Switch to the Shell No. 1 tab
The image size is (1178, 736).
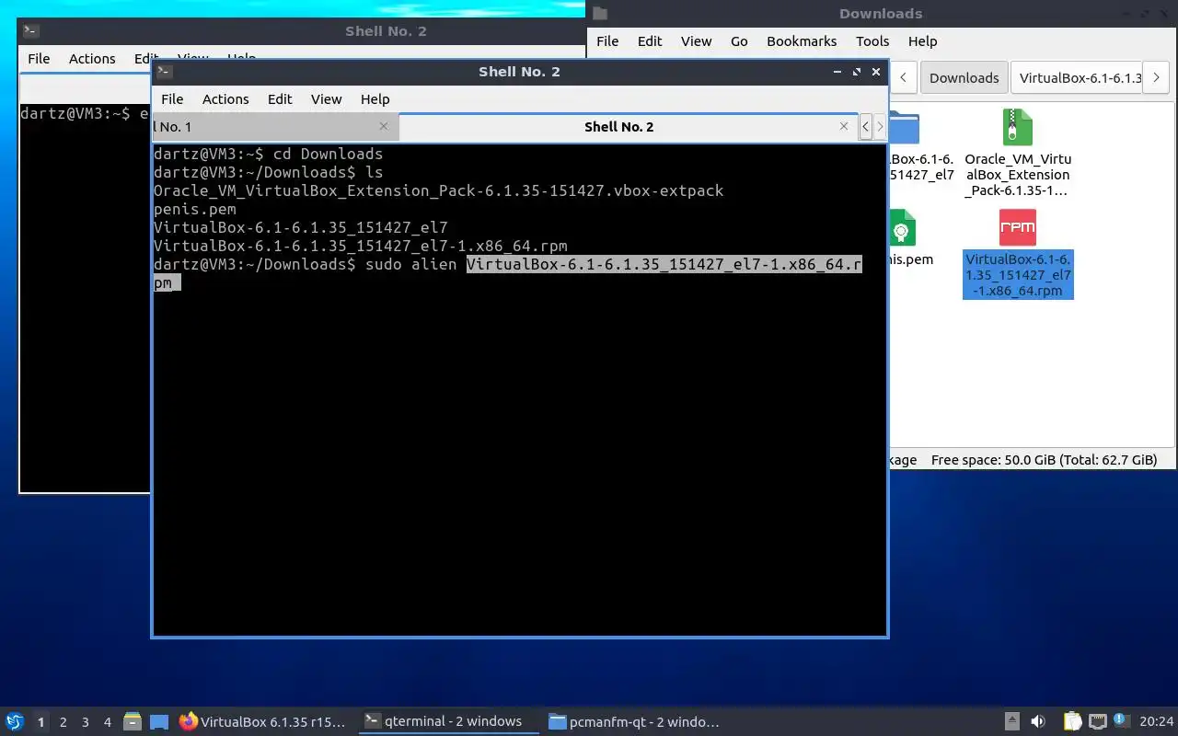pos(275,127)
